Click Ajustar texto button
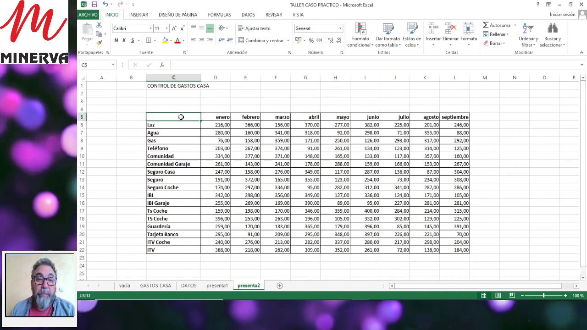Image resolution: width=587 pixels, height=330 pixels. pyautogui.click(x=255, y=28)
